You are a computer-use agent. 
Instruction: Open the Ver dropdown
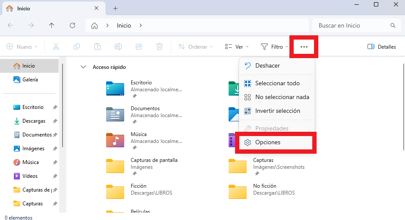point(237,46)
